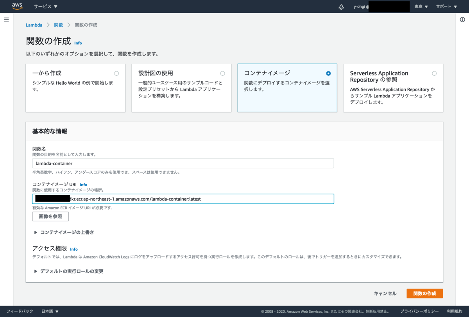Open the サービス services menu

click(45, 7)
